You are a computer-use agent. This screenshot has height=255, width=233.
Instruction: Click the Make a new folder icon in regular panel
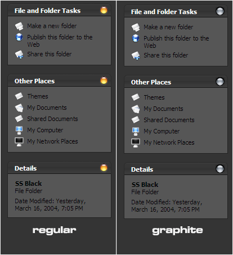[x=19, y=26]
